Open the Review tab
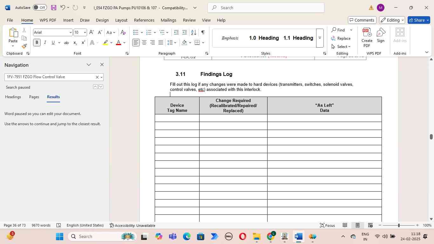This screenshot has height=244, width=434. click(x=189, y=20)
